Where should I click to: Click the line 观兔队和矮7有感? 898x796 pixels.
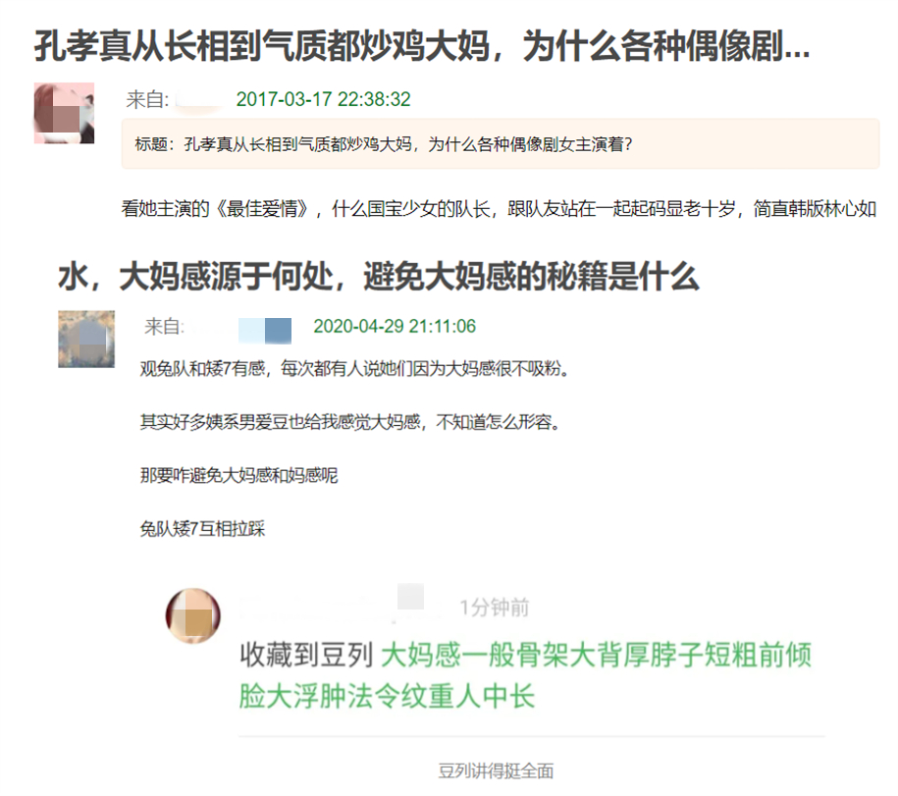tap(355, 368)
